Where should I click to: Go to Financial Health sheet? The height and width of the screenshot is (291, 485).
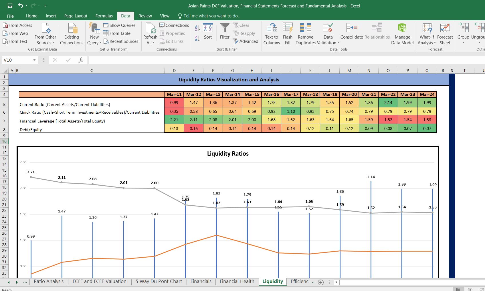point(237,281)
